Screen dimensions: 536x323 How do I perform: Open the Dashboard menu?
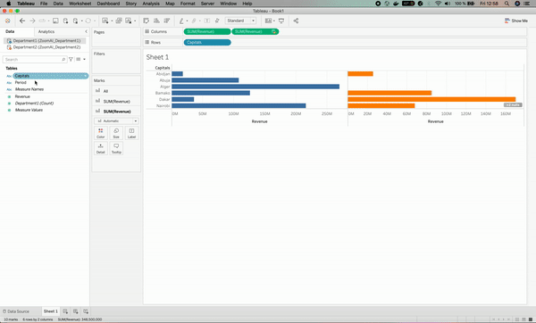tap(108, 4)
